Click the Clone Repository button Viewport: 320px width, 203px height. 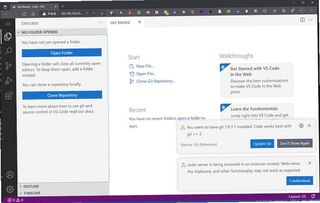coord(62,95)
